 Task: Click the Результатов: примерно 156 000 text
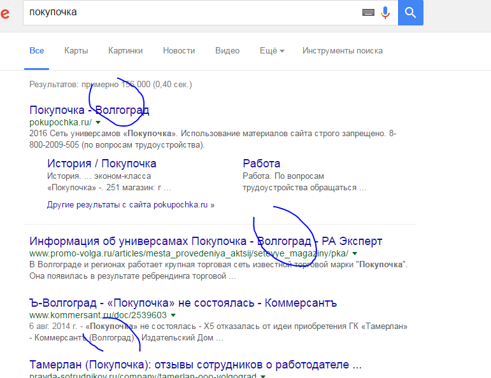point(111,85)
